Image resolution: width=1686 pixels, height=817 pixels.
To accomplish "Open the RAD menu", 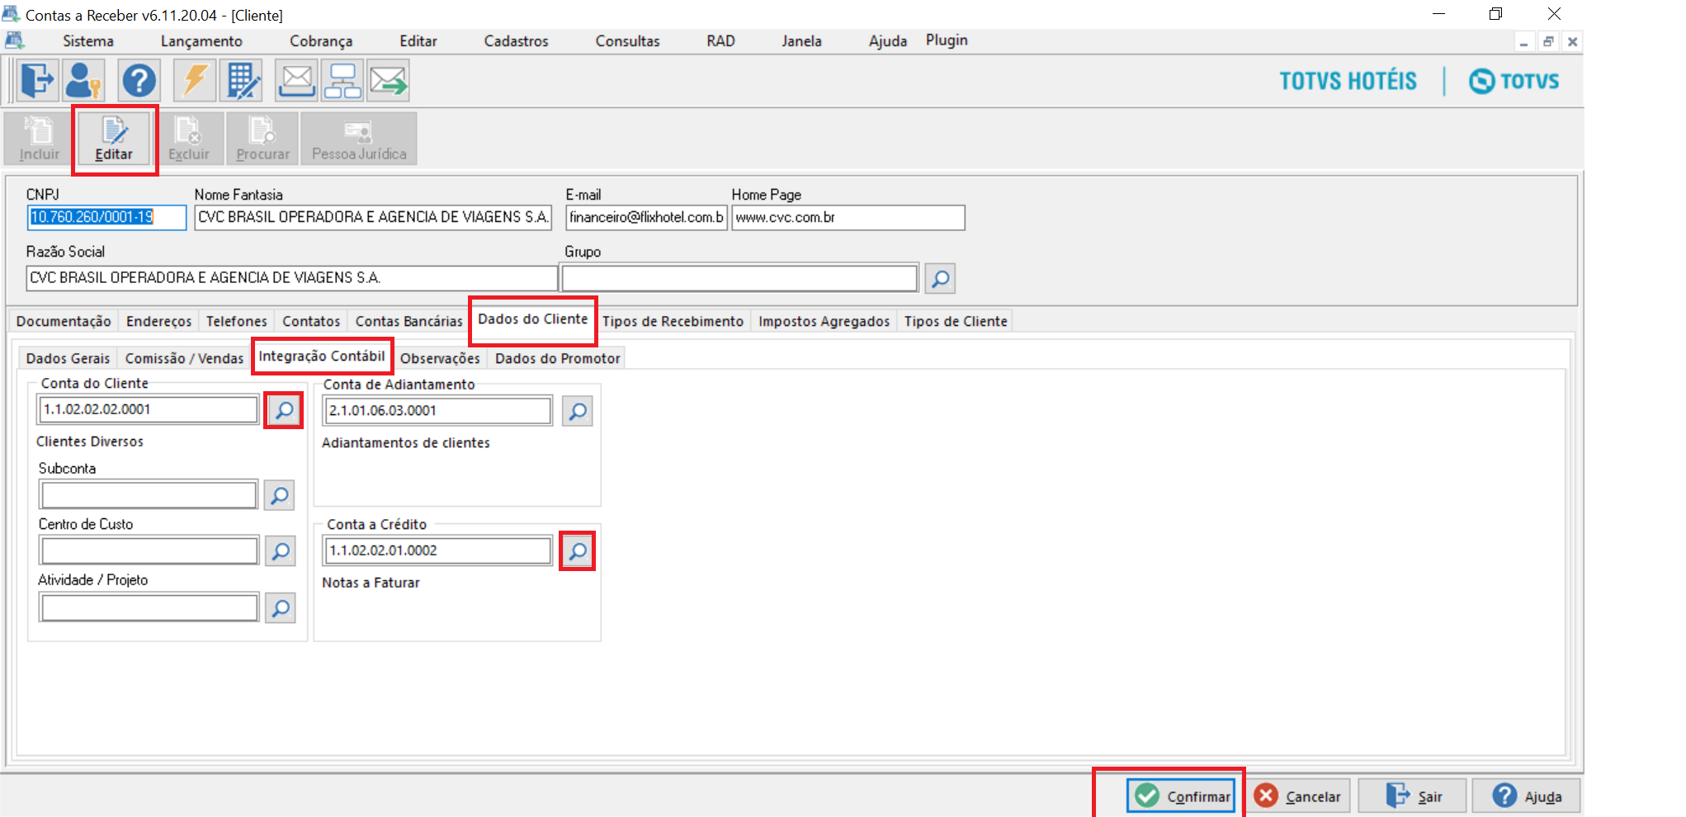I will 720,41.
